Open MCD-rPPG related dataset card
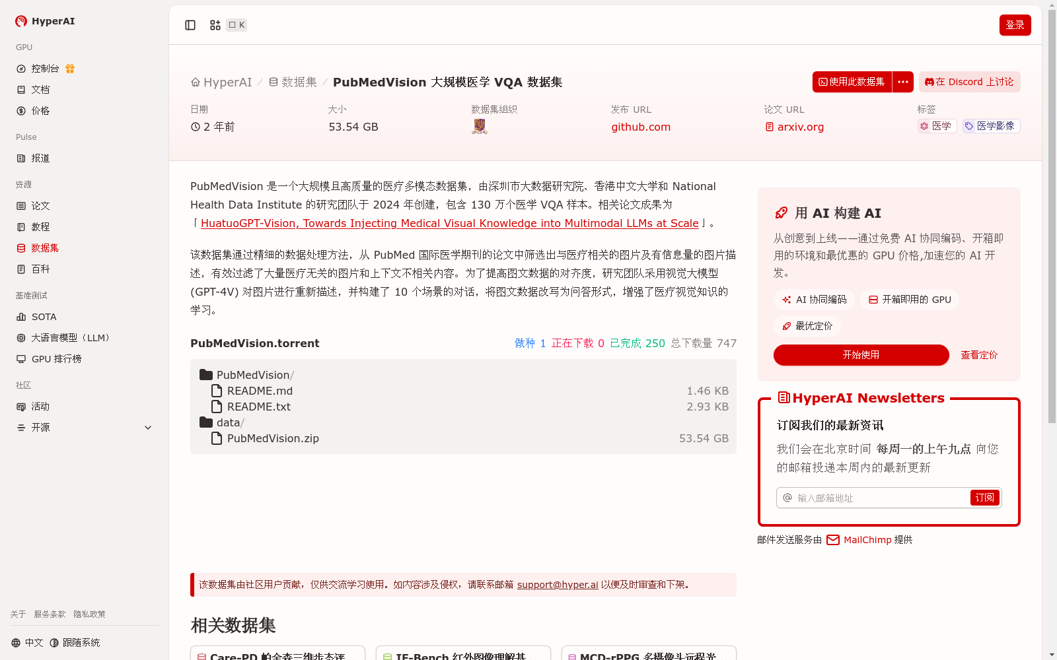 (x=649, y=653)
